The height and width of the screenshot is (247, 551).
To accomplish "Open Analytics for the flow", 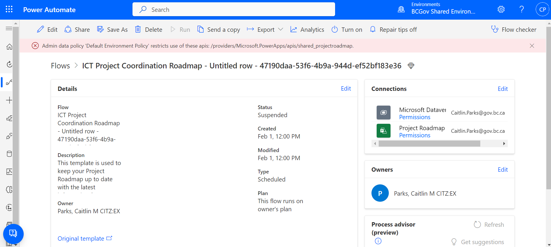I will coord(307,29).
